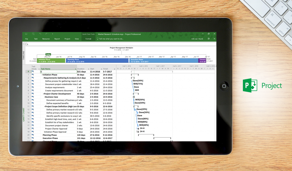Click the Today marker on the timeline

pos(48,54)
